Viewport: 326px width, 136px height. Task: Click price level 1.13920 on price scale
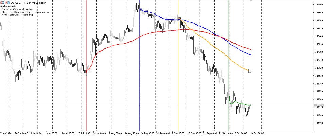319,68
